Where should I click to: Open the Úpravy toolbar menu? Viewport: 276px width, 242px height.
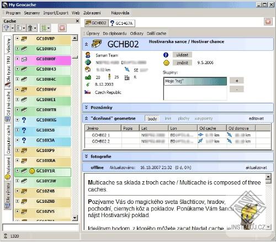coord(93,33)
